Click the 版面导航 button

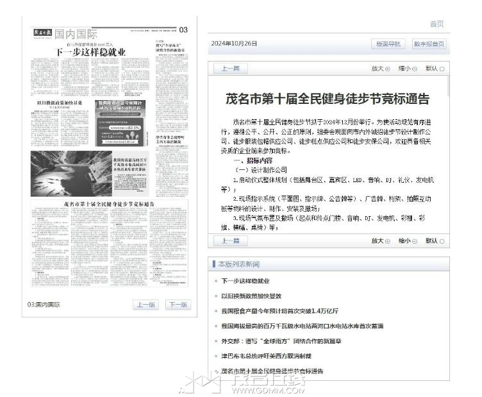click(388, 44)
